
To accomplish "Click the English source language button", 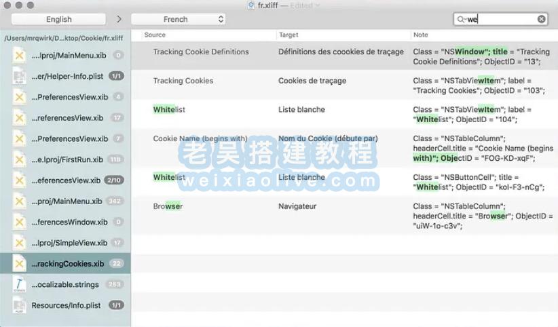I will click(x=58, y=19).
